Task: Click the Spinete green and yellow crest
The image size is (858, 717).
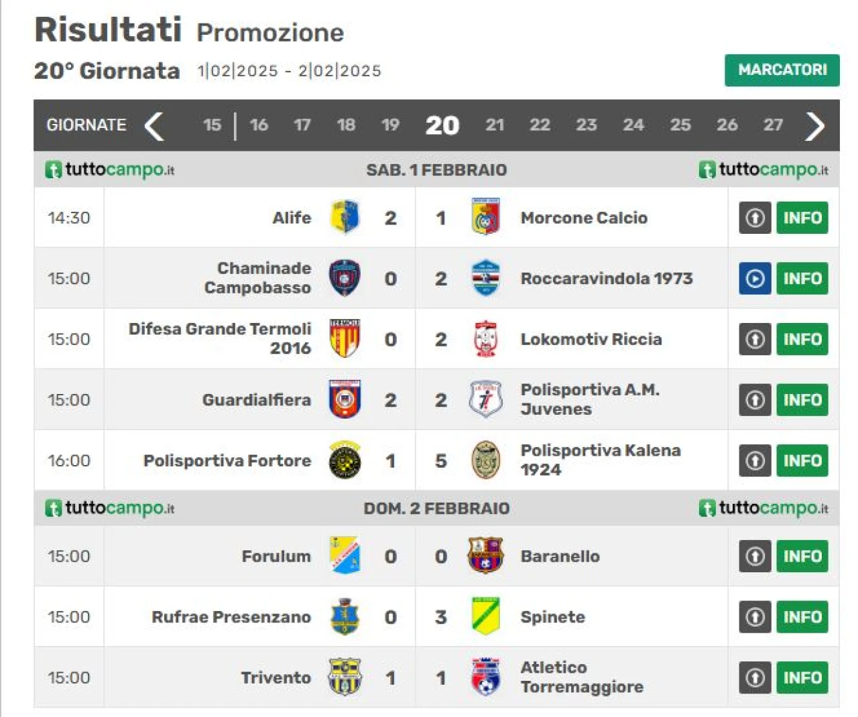Action: (485, 616)
